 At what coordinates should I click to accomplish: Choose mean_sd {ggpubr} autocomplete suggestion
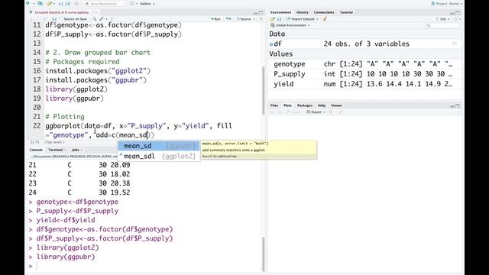[x=159, y=146]
